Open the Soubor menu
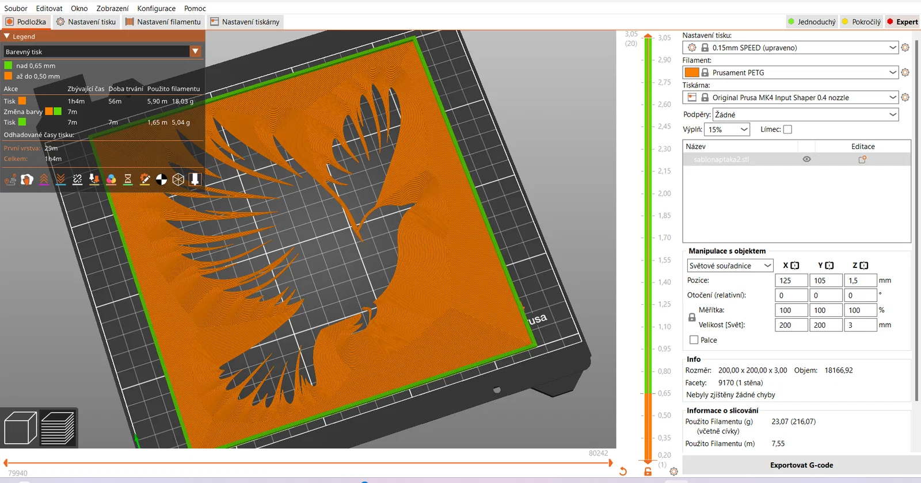Screen dimensions: 921x483 pyautogui.click(x=16, y=8)
